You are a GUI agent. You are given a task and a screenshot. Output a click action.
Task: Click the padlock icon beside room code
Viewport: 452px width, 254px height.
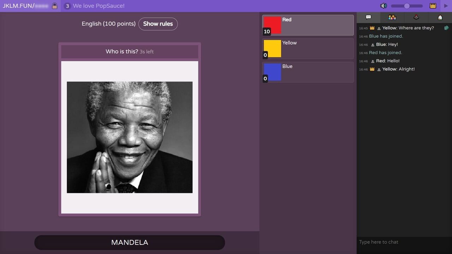pos(55,6)
